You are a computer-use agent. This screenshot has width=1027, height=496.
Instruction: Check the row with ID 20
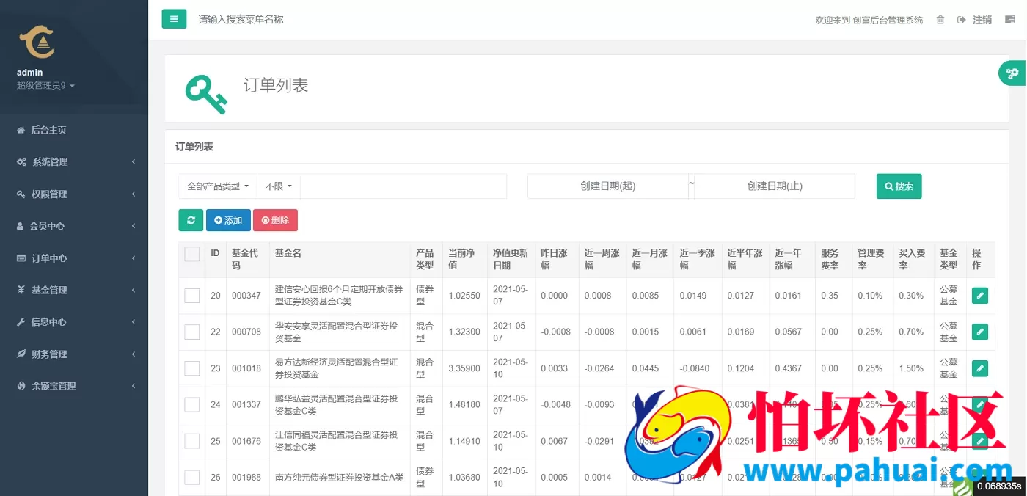pos(192,296)
